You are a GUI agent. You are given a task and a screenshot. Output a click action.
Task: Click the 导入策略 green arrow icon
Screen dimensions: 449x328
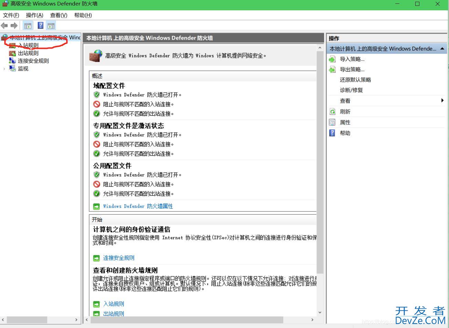(332, 59)
